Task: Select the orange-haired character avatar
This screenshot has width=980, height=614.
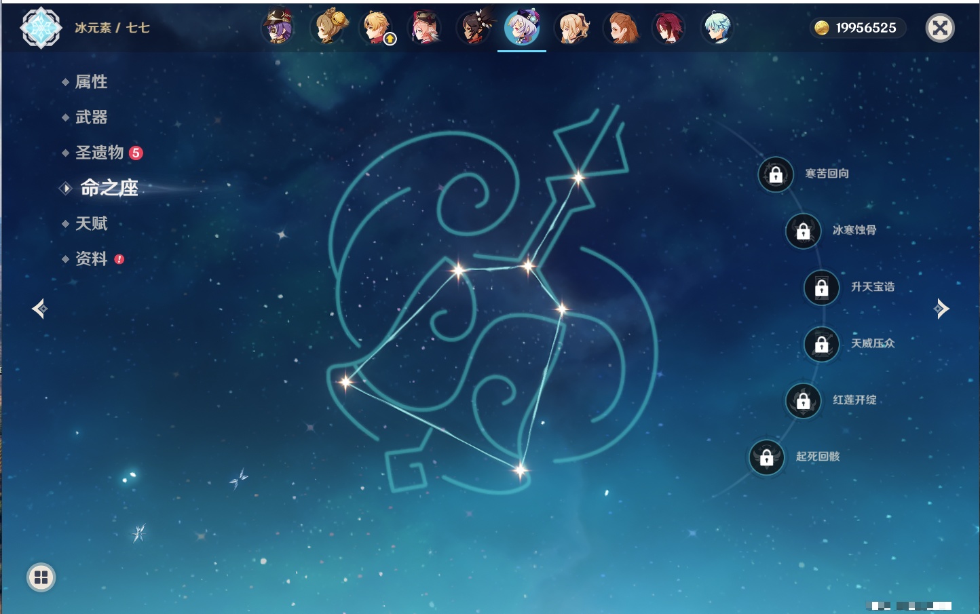Action: coord(621,28)
